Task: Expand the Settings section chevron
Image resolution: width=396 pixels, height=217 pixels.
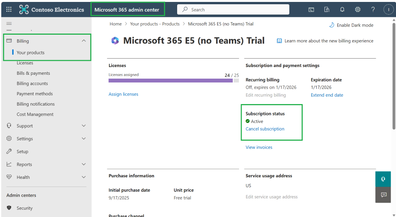Action: 84,138
